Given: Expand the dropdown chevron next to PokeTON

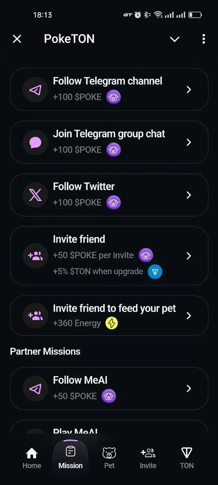Looking at the screenshot, I should [175, 39].
